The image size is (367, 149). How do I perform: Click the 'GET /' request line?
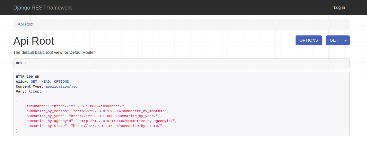click(x=21, y=63)
